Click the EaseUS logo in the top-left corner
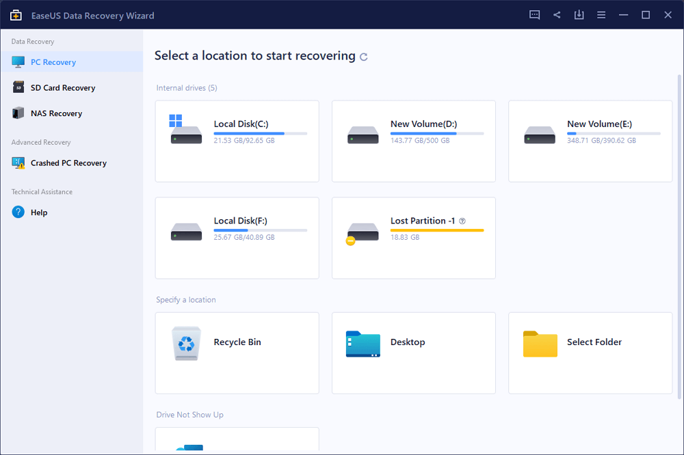 point(15,14)
